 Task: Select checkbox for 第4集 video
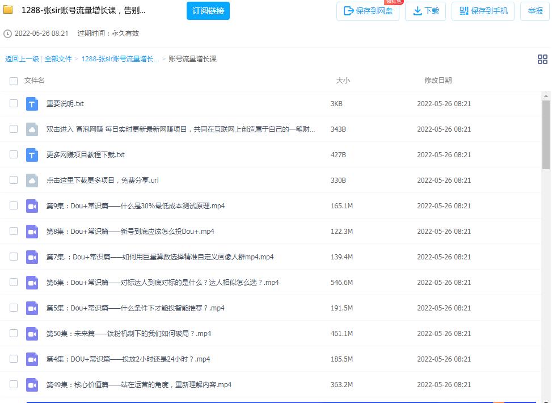click(x=14, y=359)
